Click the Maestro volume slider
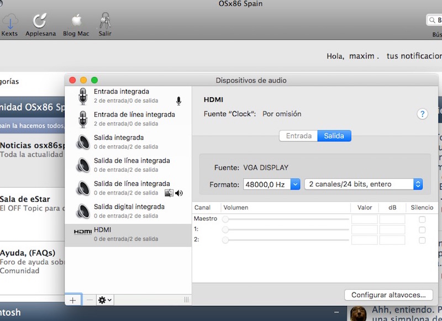Screen dimensions: 442x321 pos(285,219)
